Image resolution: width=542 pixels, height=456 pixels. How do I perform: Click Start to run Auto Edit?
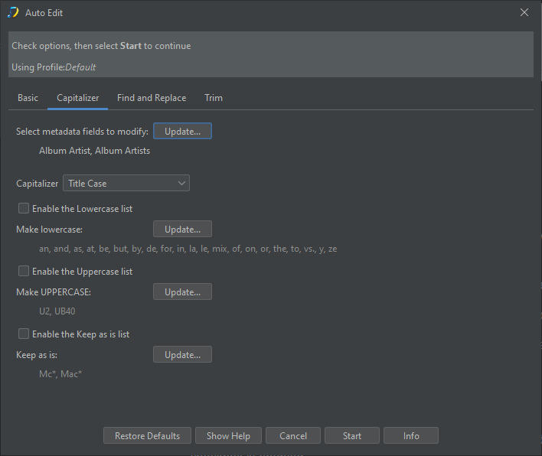[x=352, y=436]
